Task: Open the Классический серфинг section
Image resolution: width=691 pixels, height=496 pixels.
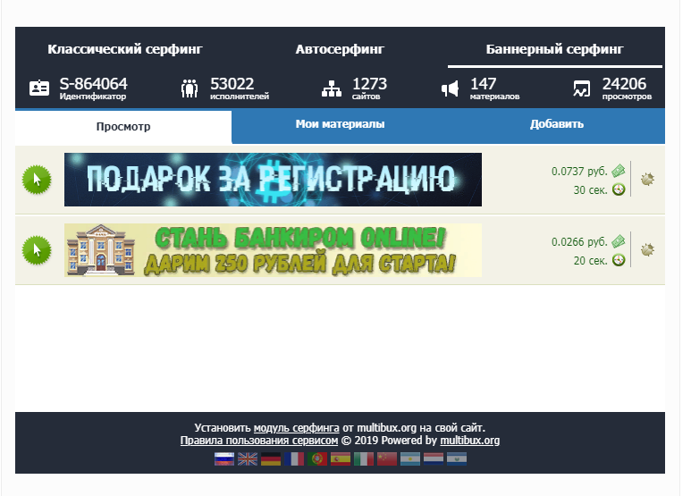Action: pos(125,49)
